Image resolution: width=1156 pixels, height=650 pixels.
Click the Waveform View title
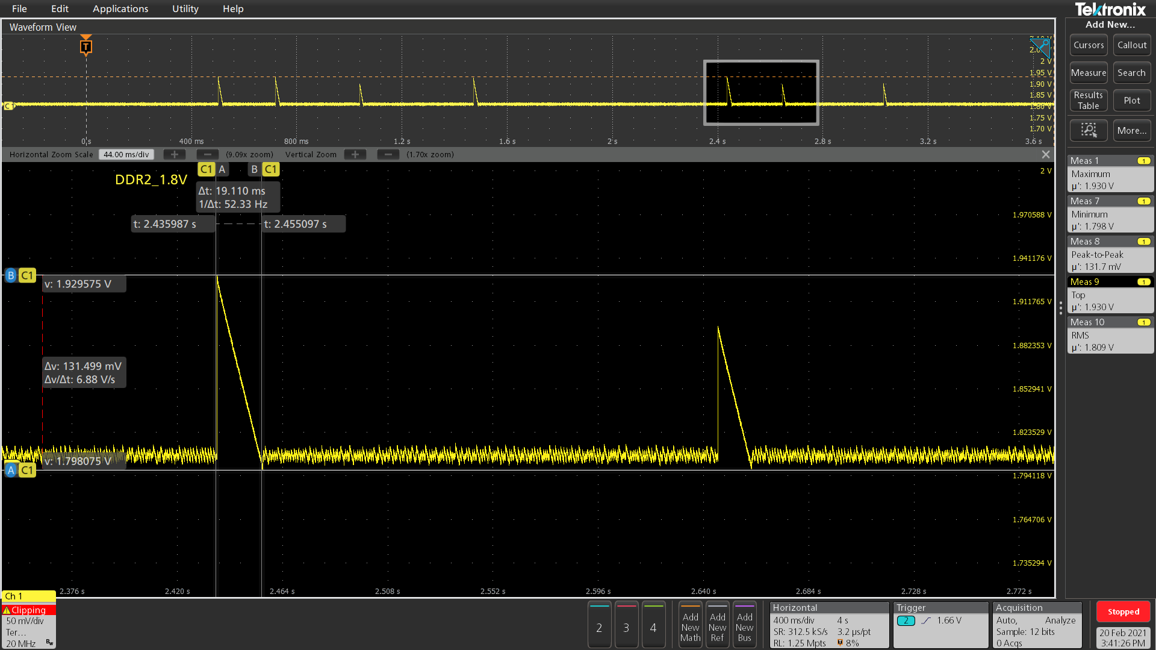coord(43,27)
